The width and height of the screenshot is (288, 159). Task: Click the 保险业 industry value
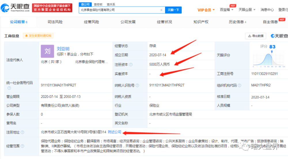coord(154,105)
